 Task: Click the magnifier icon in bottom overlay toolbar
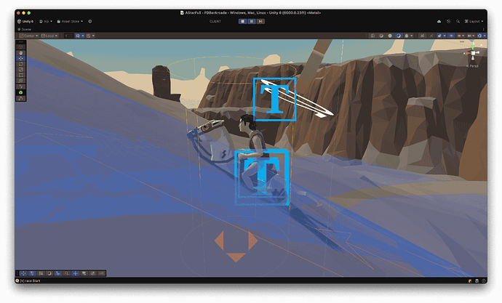[67, 273]
